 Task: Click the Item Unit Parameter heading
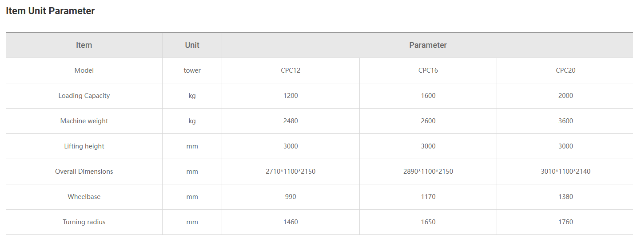click(x=50, y=11)
